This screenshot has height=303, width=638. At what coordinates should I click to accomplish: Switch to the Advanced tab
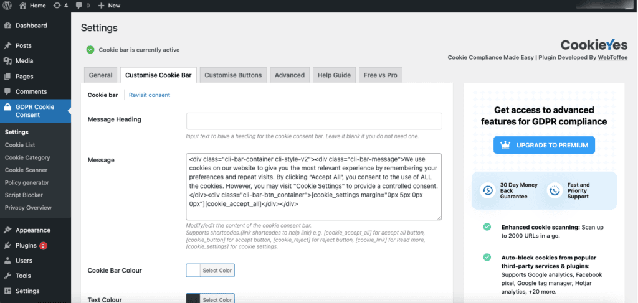coord(290,75)
